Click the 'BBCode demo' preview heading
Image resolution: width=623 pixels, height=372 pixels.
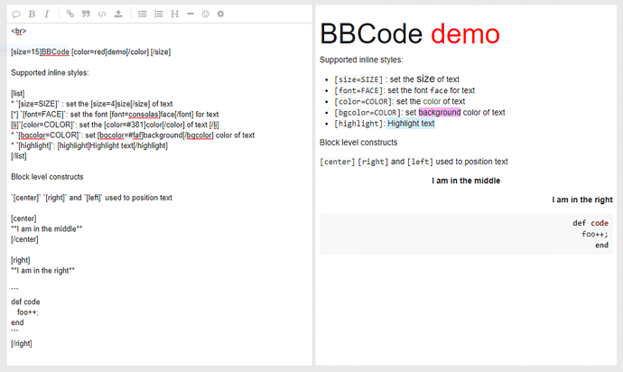pyautogui.click(x=410, y=33)
